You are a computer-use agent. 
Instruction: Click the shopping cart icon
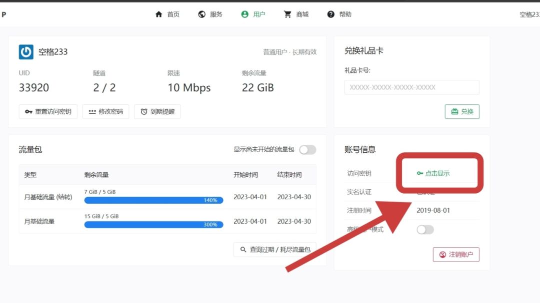click(287, 14)
